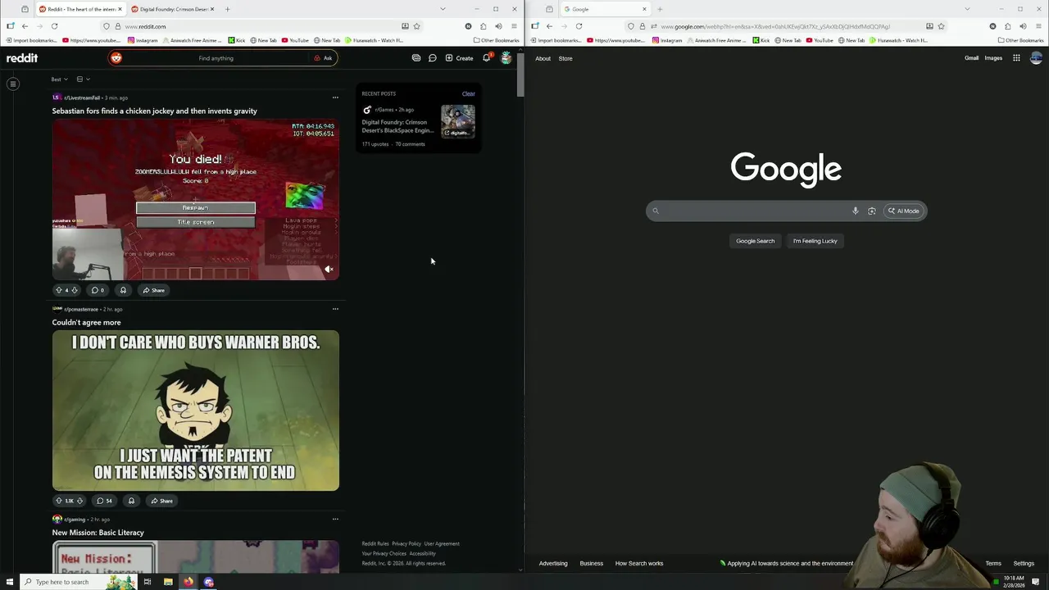Open the Reddit chat icon
Image resolution: width=1049 pixels, height=590 pixels.
pos(433,58)
